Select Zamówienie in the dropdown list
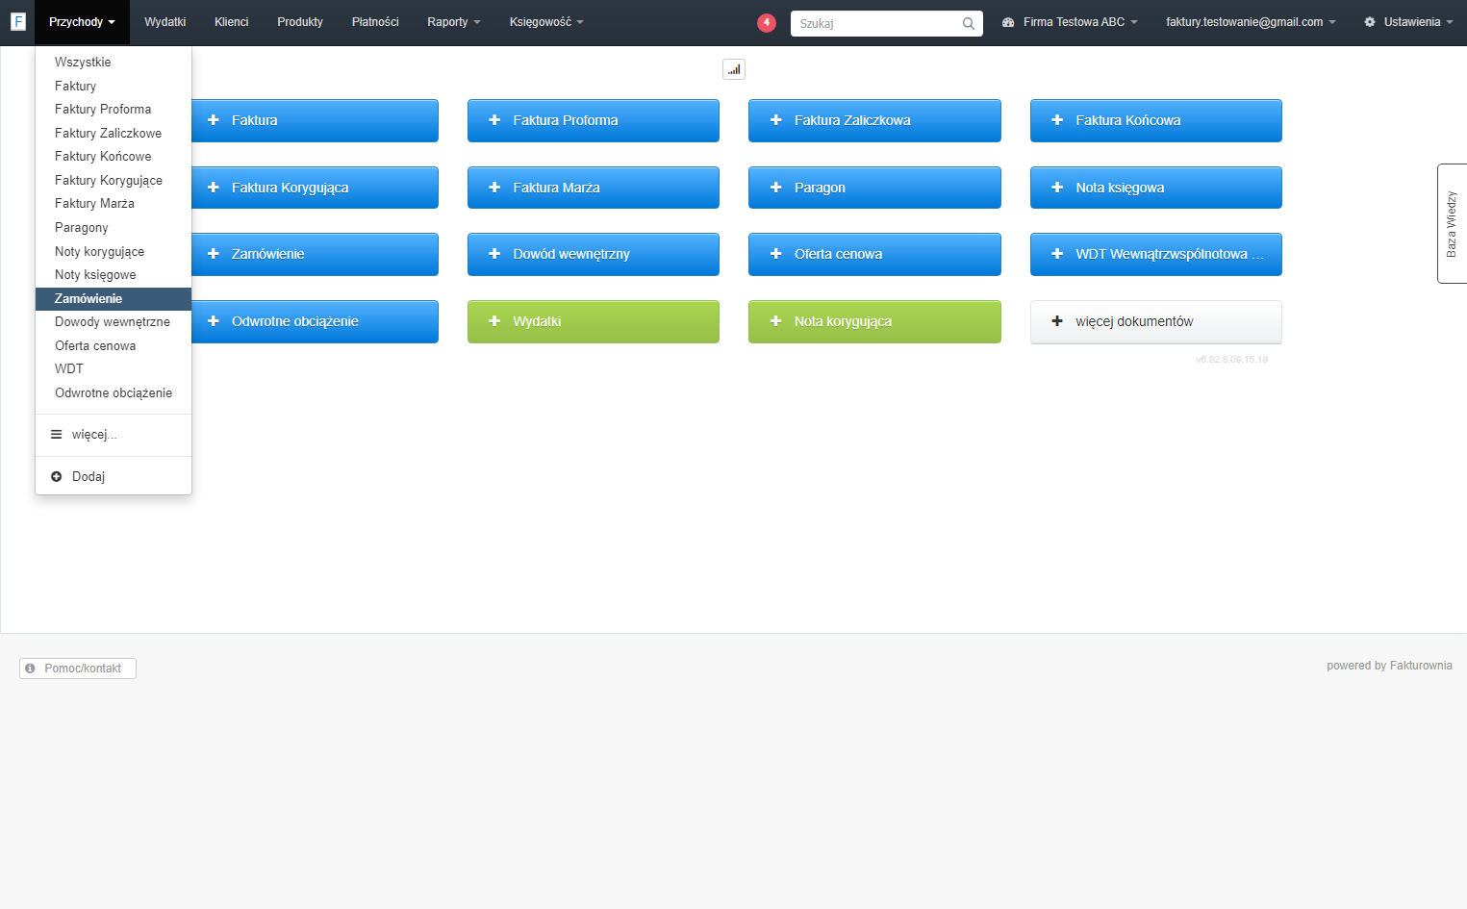This screenshot has width=1467, height=909. 114,299
